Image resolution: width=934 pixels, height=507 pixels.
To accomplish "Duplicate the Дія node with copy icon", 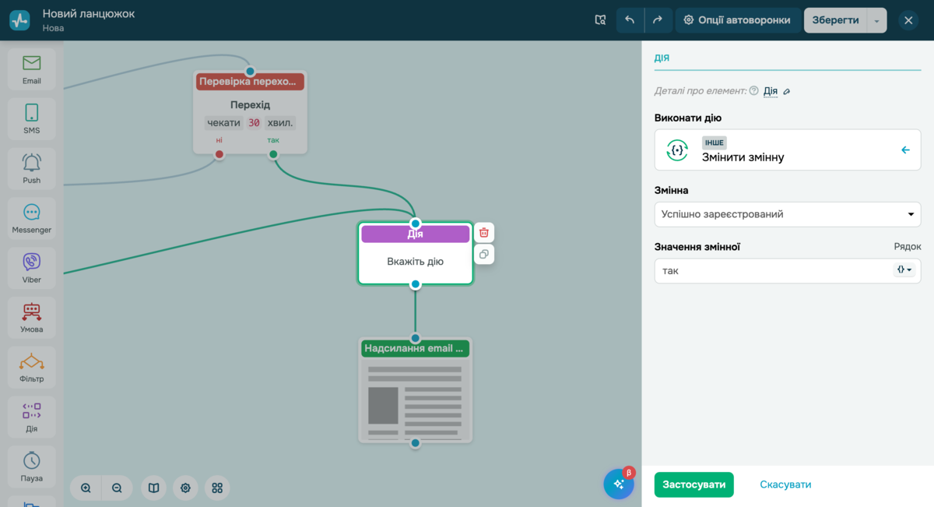I will coord(484,254).
